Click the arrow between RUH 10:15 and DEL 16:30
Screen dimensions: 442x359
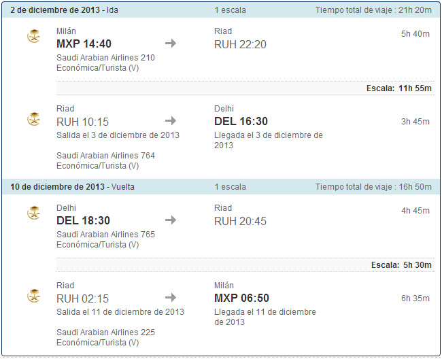(x=171, y=121)
